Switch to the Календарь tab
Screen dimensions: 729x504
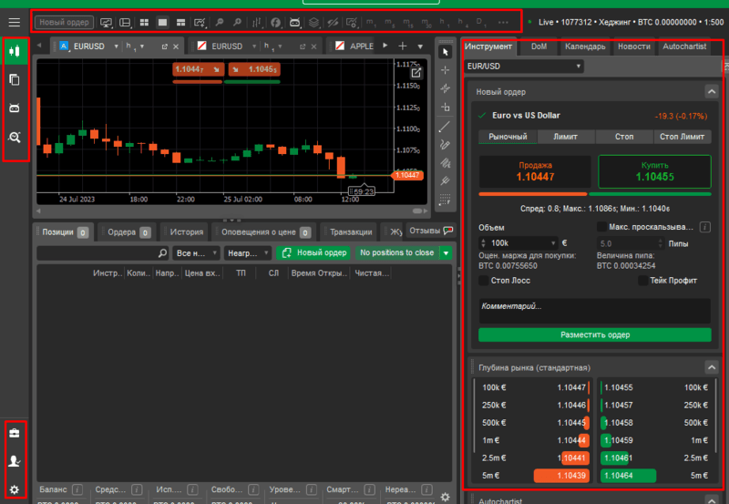585,46
